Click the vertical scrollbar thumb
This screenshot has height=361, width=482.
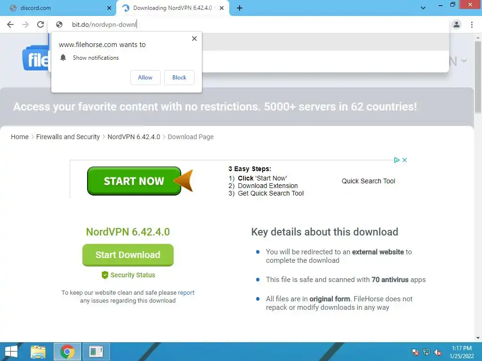pos(478,77)
